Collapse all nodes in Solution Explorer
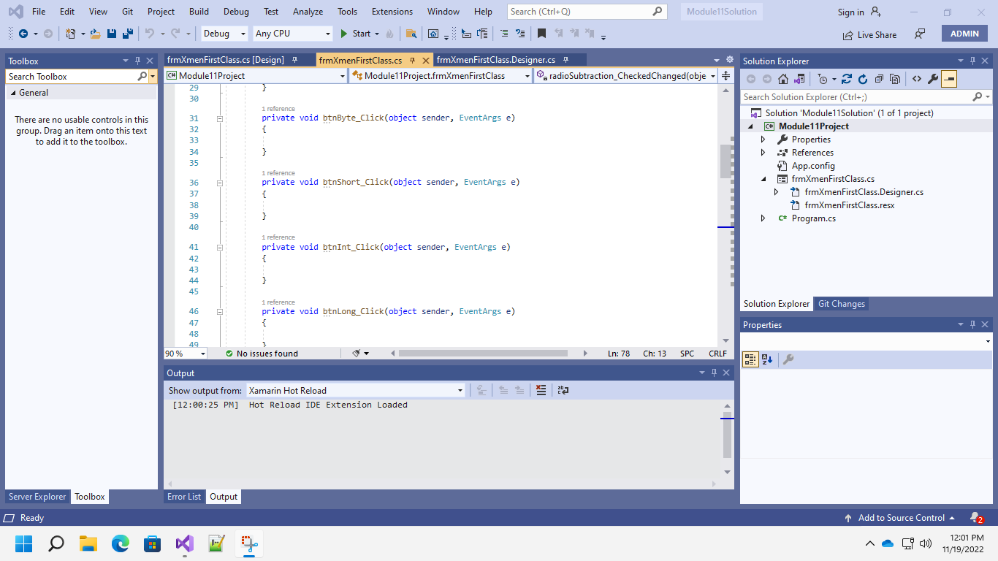Screen dimensions: 998x561 tap(880, 78)
